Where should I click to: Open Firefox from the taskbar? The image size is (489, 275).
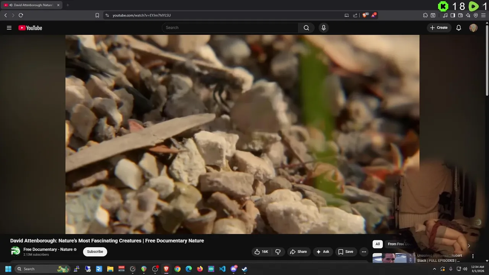click(x=200, y=269)
